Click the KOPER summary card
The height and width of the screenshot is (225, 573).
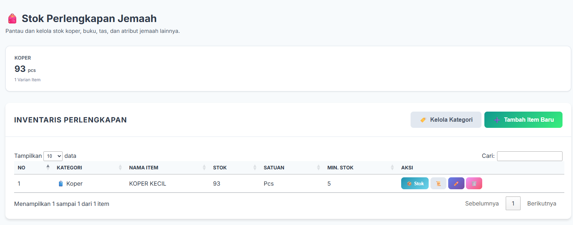click(288, 69)
